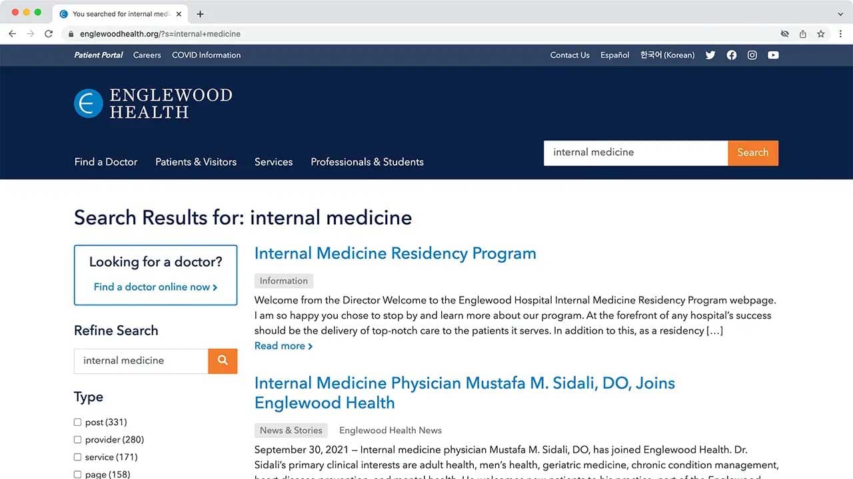Click the eye-slash icon in address bar

coord(785,34)
